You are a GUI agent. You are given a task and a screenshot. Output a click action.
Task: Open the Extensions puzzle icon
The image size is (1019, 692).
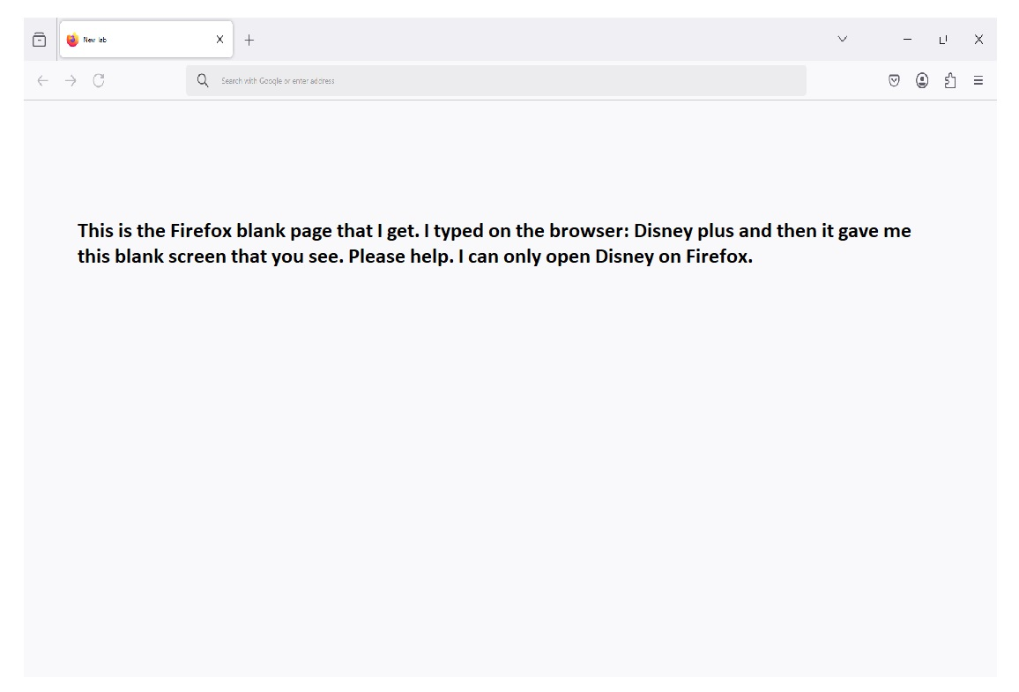pyautogui.click(x=950, y=80)
